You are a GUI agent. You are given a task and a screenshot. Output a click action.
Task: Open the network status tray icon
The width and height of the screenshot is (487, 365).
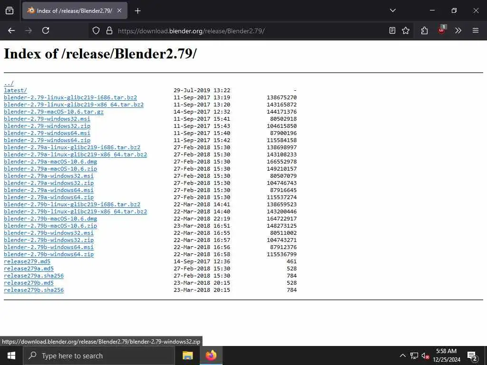point(414,355)
